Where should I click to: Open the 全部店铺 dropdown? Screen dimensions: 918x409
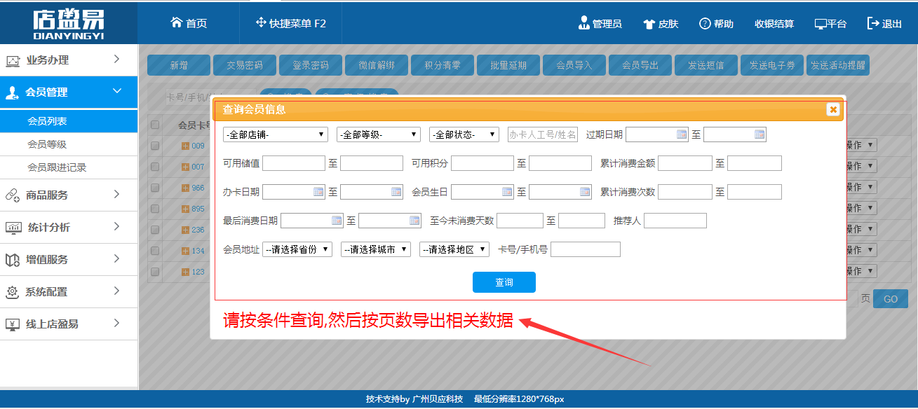(x=276, y=134)
